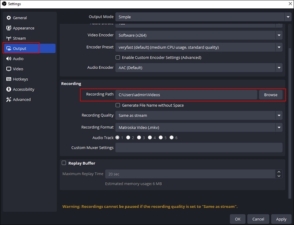Select the Output settings tab

click(x=20, y=49)
